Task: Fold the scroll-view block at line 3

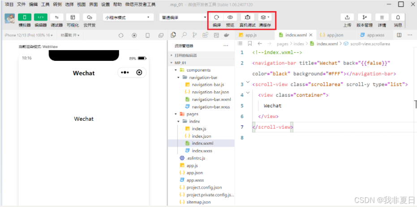Action: (248, 82)
